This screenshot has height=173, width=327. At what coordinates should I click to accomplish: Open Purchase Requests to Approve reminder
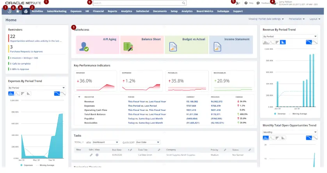click(x=26, y=52)
